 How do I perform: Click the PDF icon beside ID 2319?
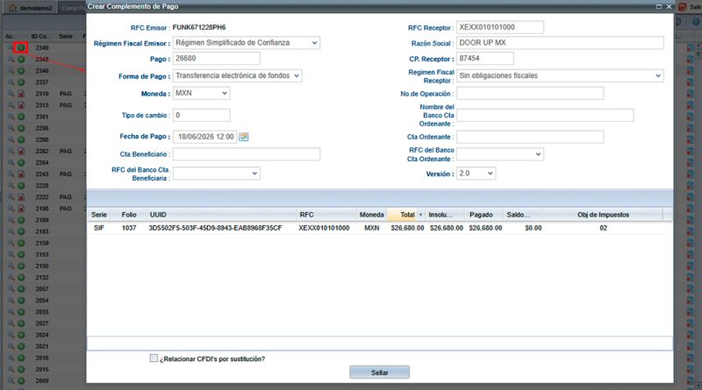pos(21,94)
